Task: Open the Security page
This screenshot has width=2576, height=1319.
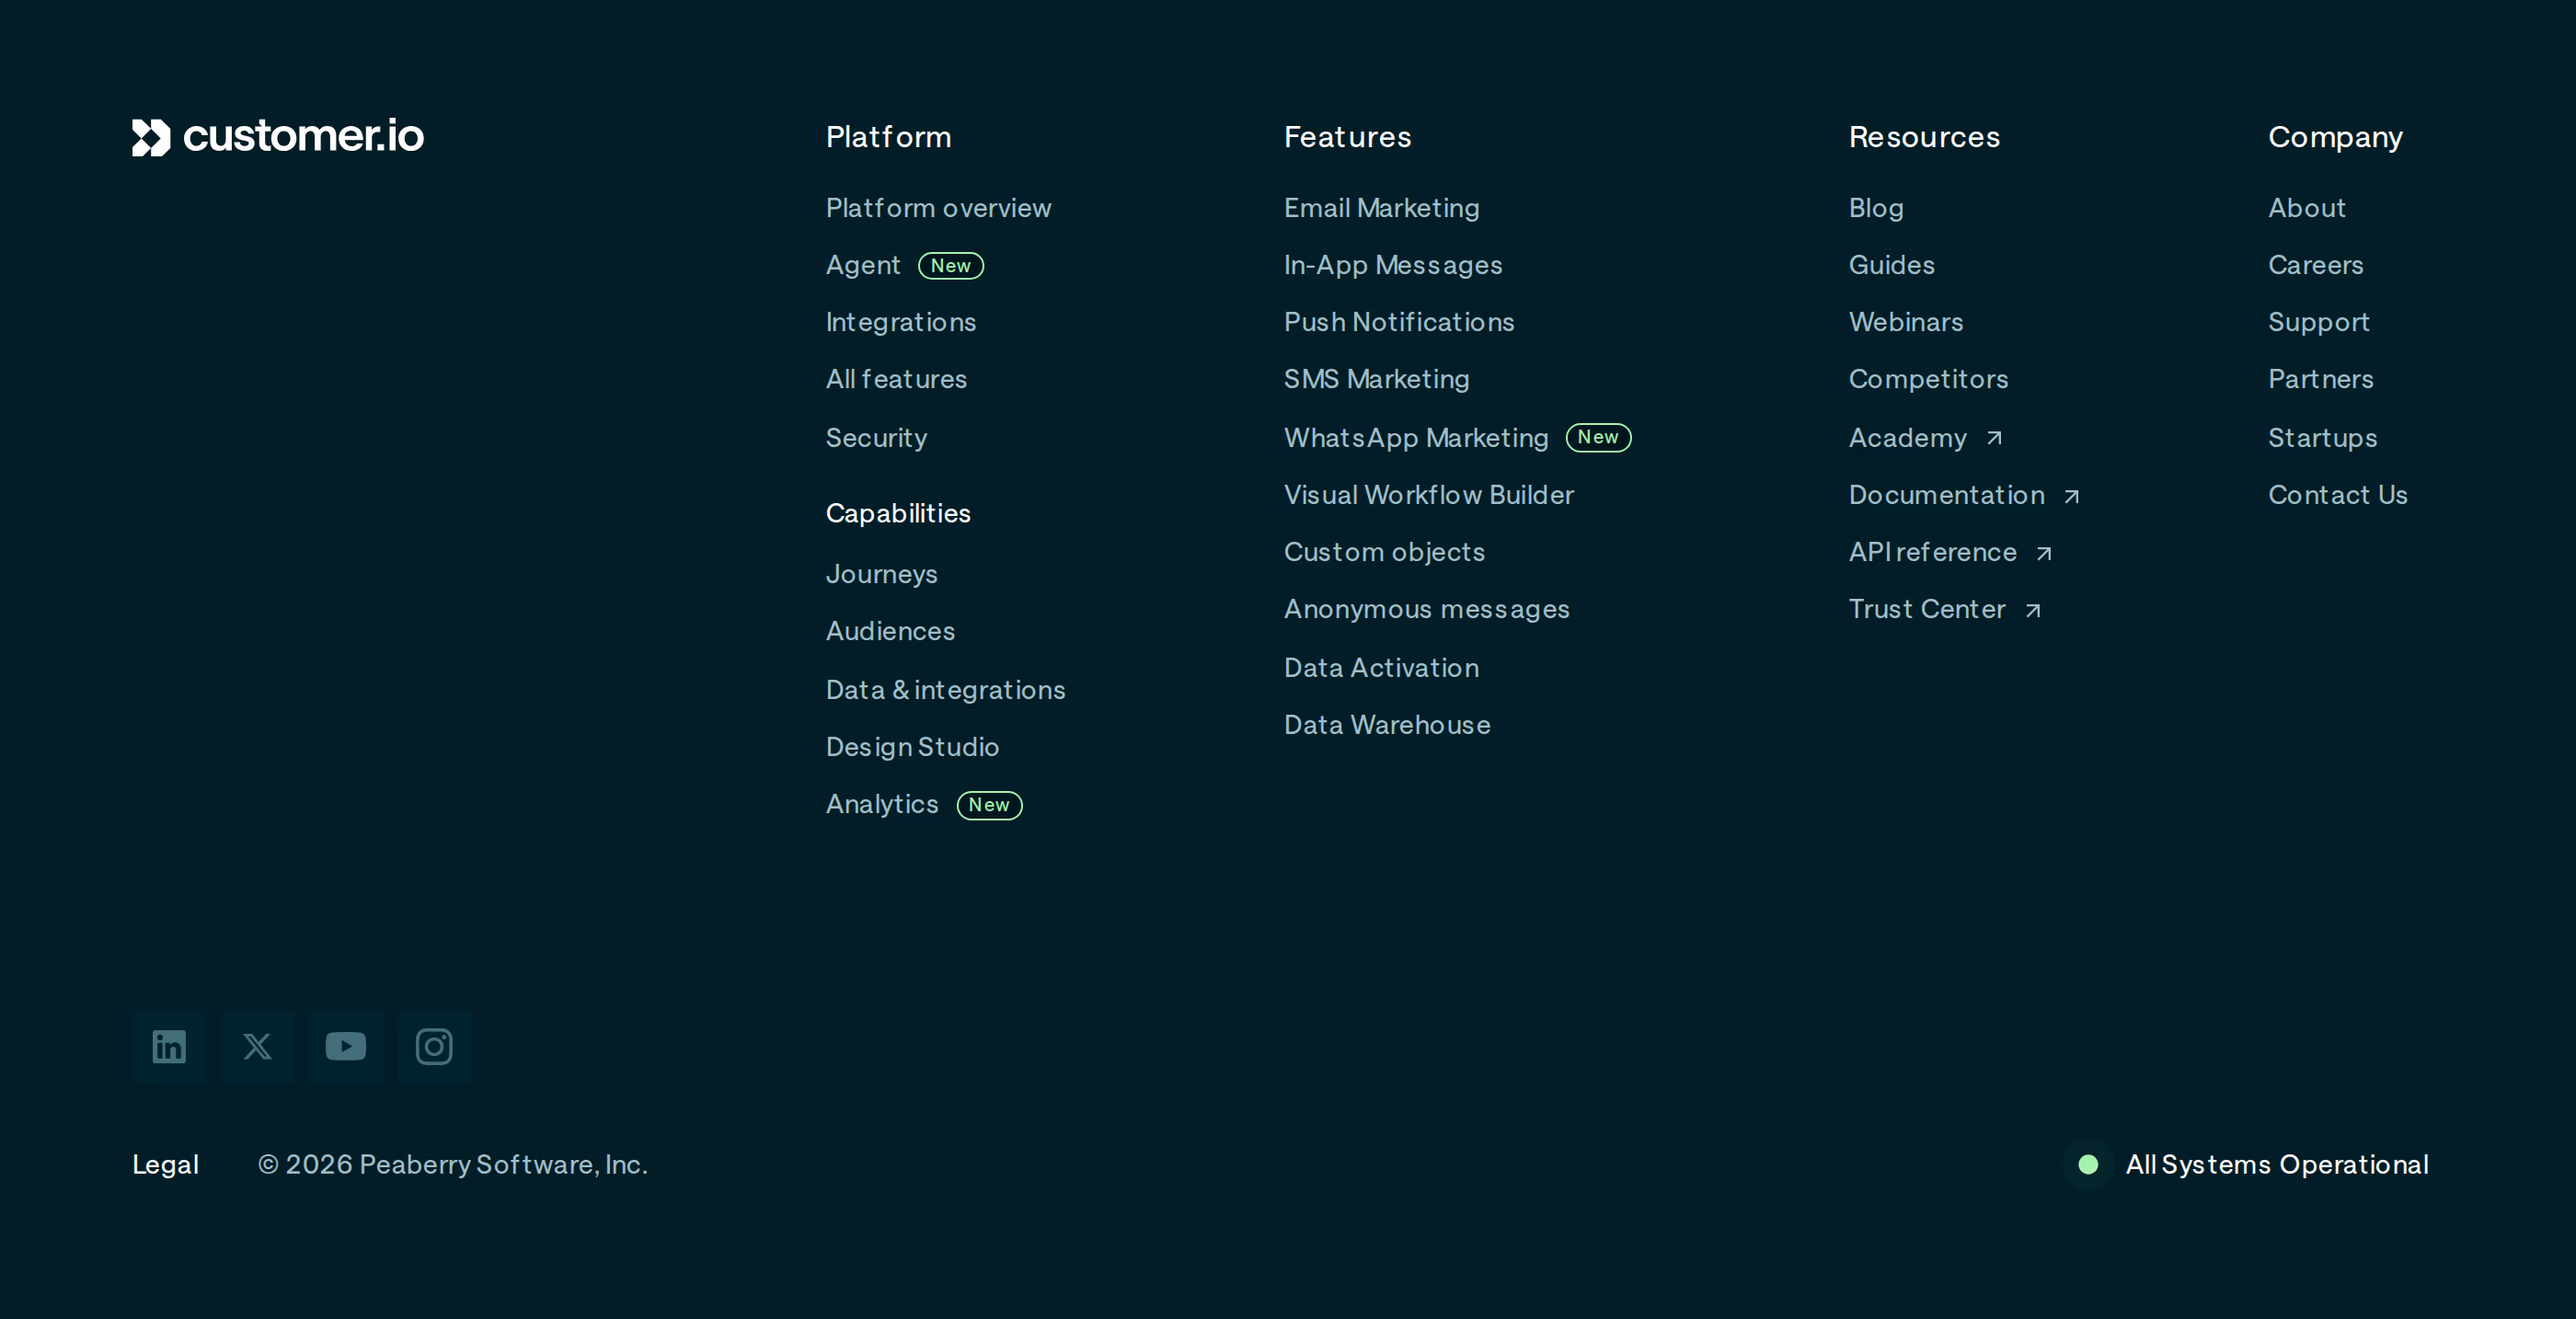Action: click(876, 438)
